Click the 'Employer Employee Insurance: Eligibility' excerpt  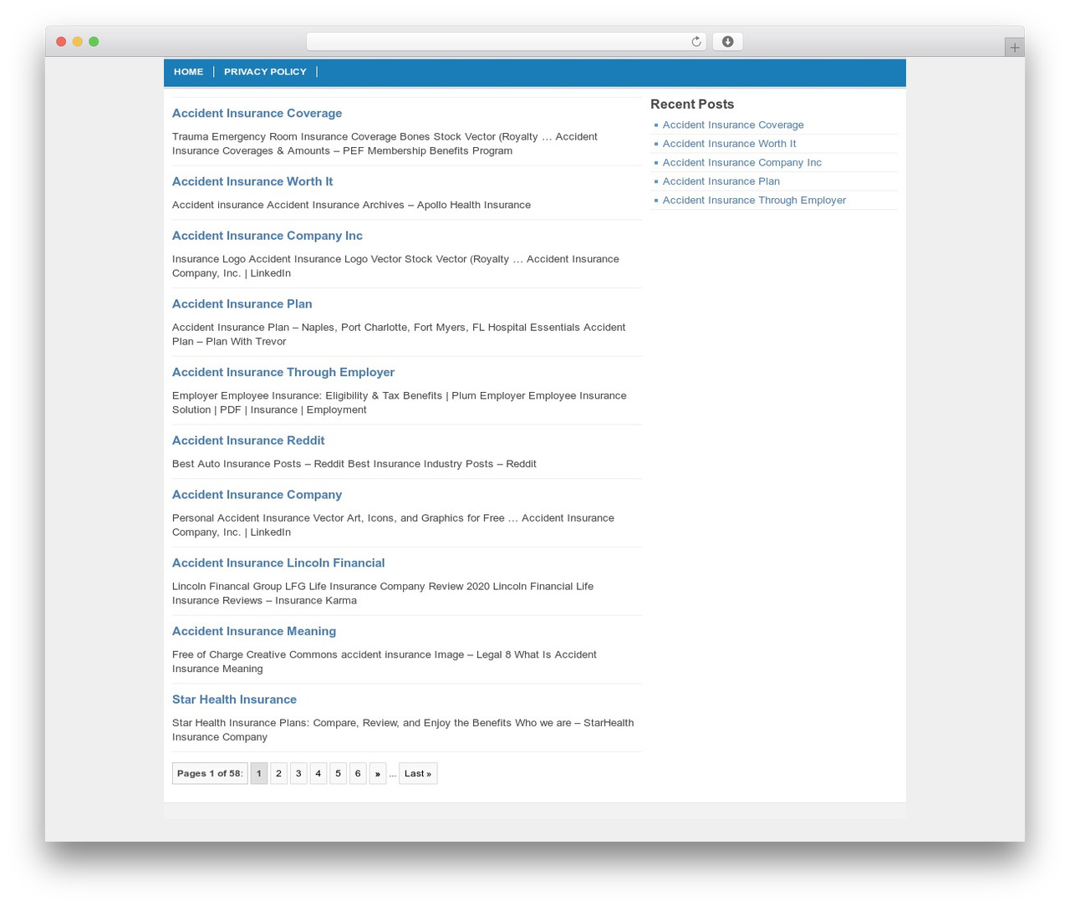pos(400,403)
